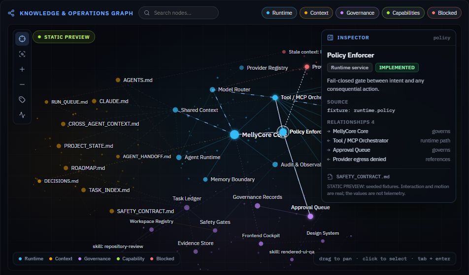Open SAFETY_CONTRACT.md link in Inspector

coord(363,177)
